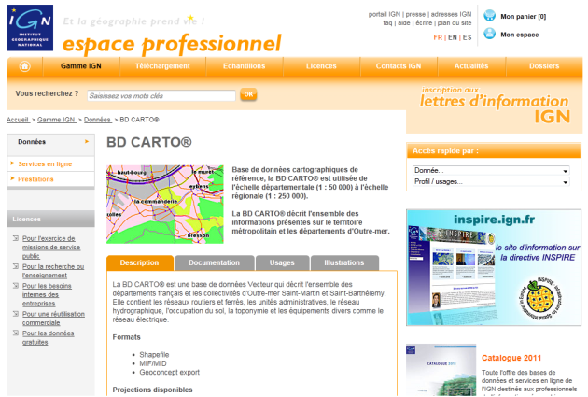The height and width of the screenshot is (397, 588).
Task: Click the 'espace professionnel' title
Action: pyautogui.click(x=172, y=44)
